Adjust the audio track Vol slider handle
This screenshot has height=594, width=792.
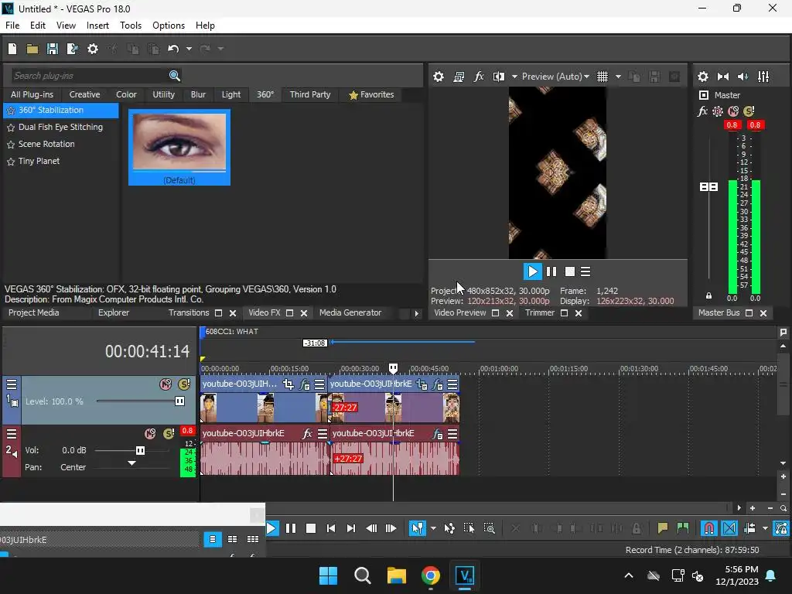pos(141,450)
